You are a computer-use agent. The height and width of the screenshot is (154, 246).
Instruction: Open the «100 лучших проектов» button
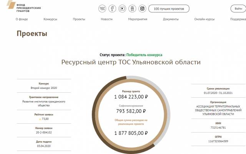(x=169, y=8)
